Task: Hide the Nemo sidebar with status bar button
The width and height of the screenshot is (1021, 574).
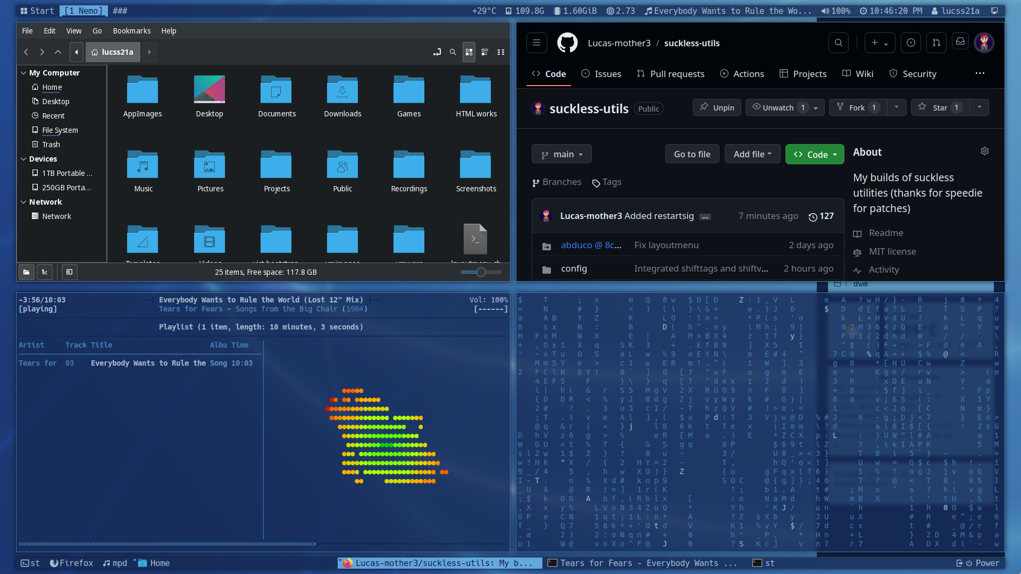Action: (x=69, y=272)
